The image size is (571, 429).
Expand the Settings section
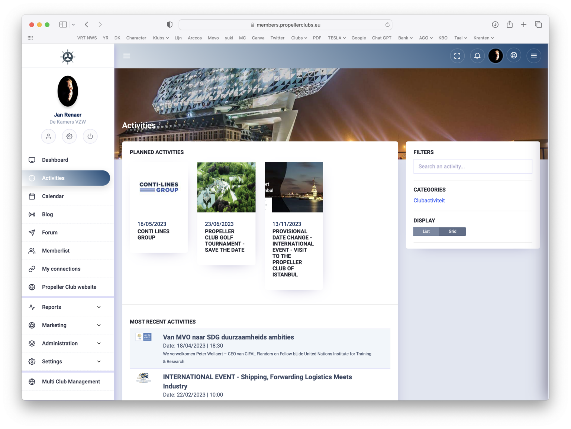coord(68,362)
